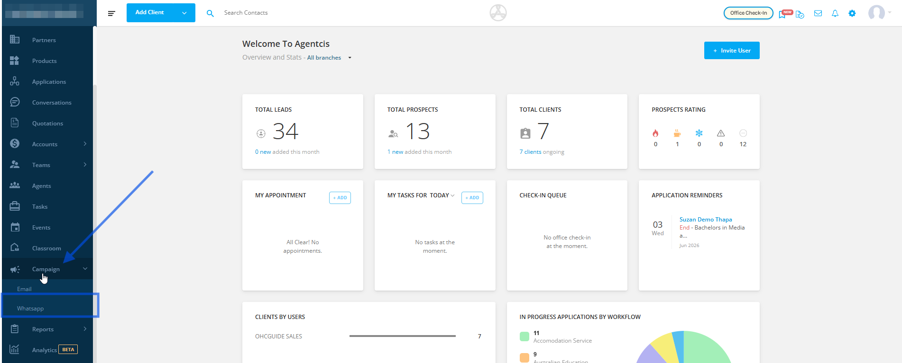902x363 pixels.
Task: Open the user avatar account menu
Action: 879,13
